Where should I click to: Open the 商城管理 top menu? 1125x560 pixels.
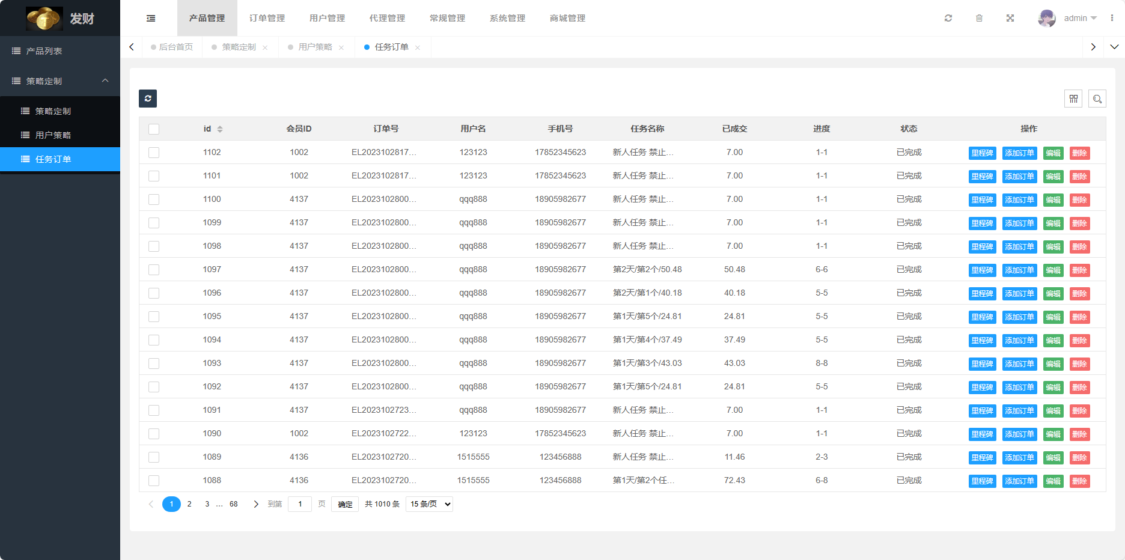(568, 18)
